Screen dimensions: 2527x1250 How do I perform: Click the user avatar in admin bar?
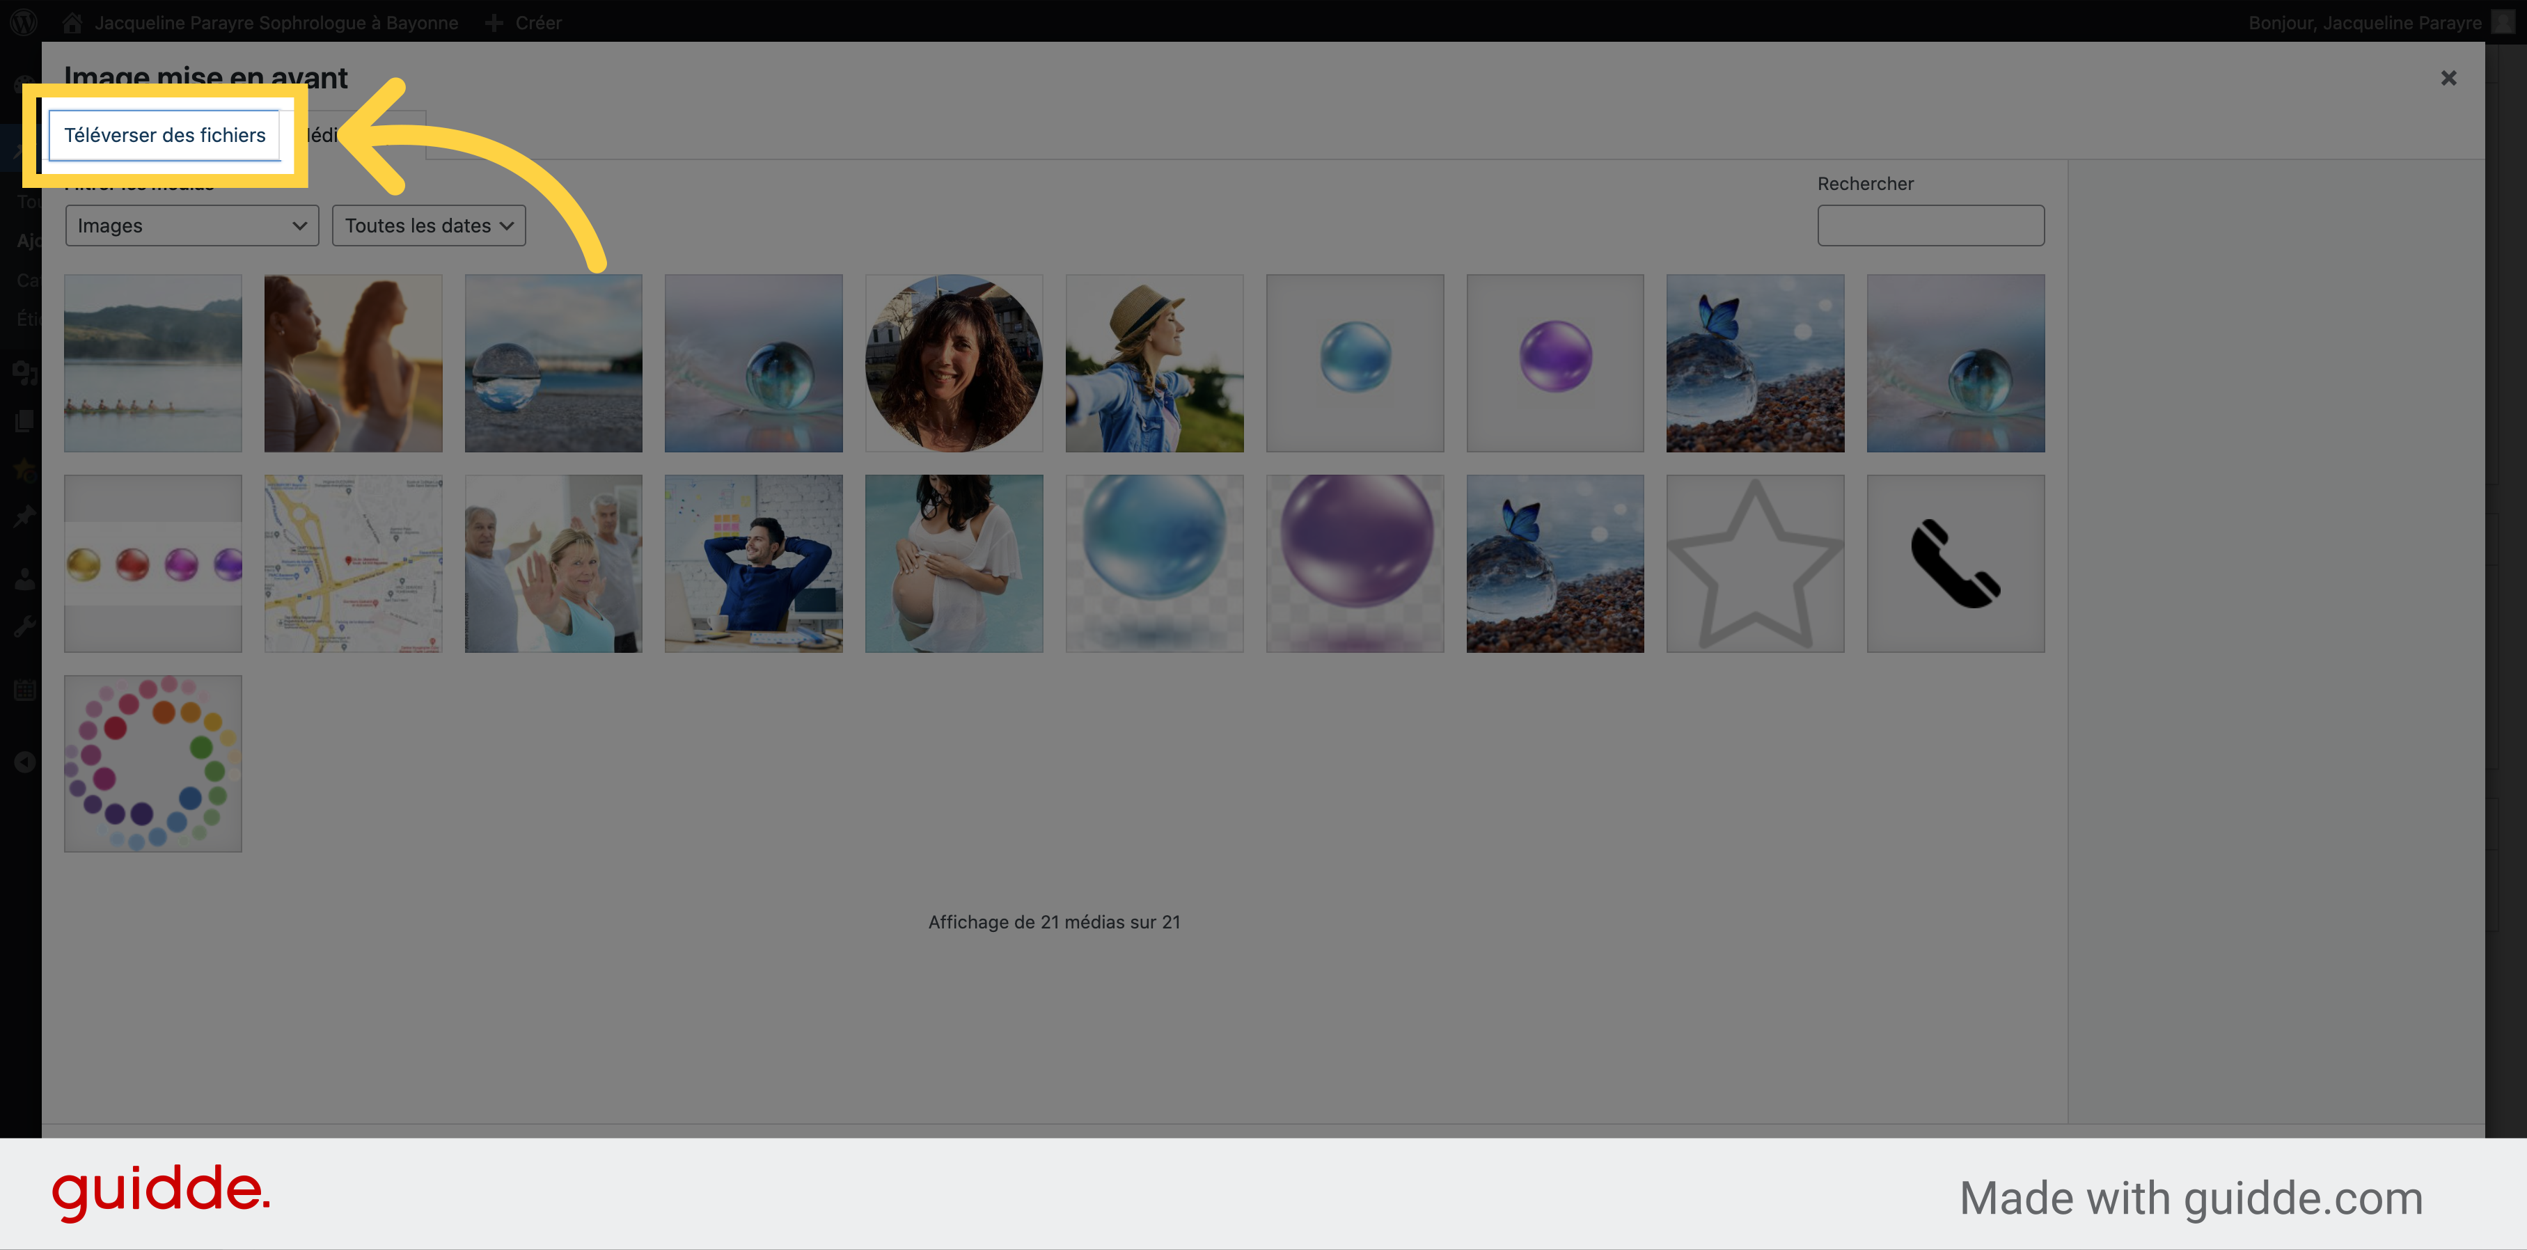[2503, 22]
